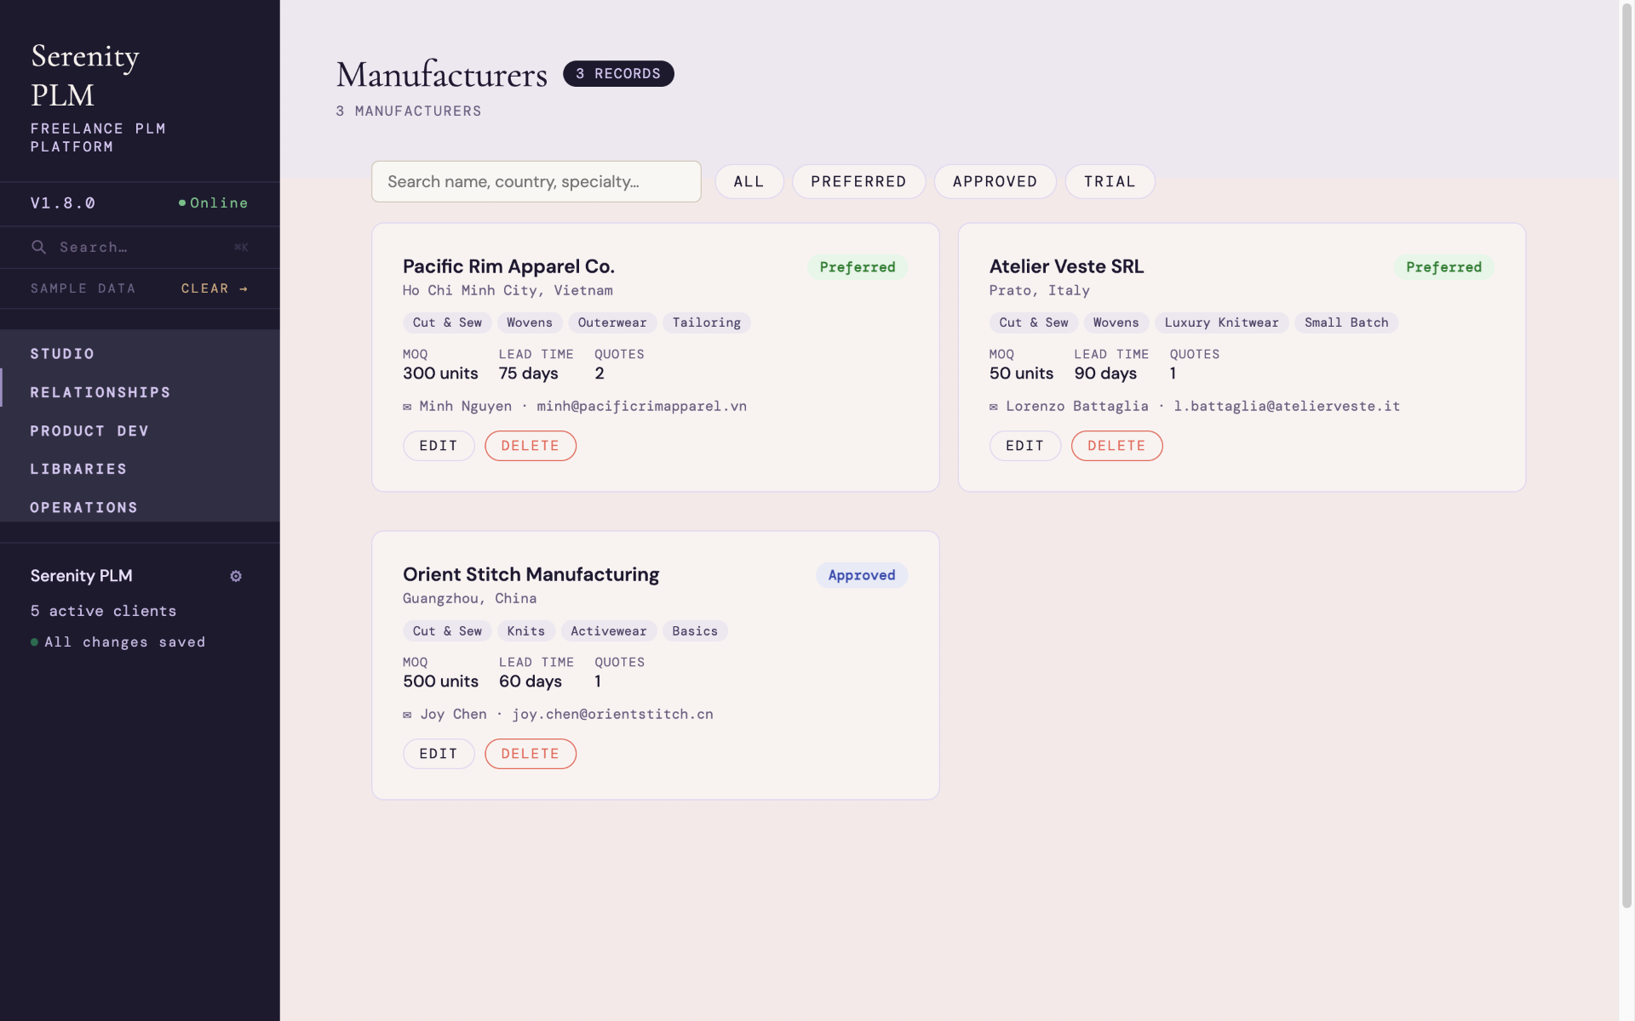Delete Pacific Rim Apparel Co.
The height and width of the screenshot is (1021, 1635).
point(531,446)
